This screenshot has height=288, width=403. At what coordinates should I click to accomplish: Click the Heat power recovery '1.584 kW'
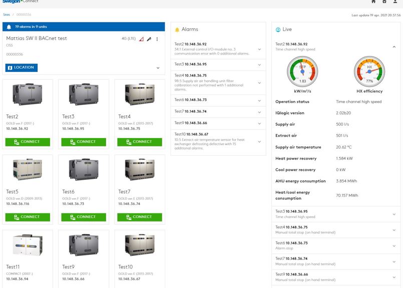(344, 158)
